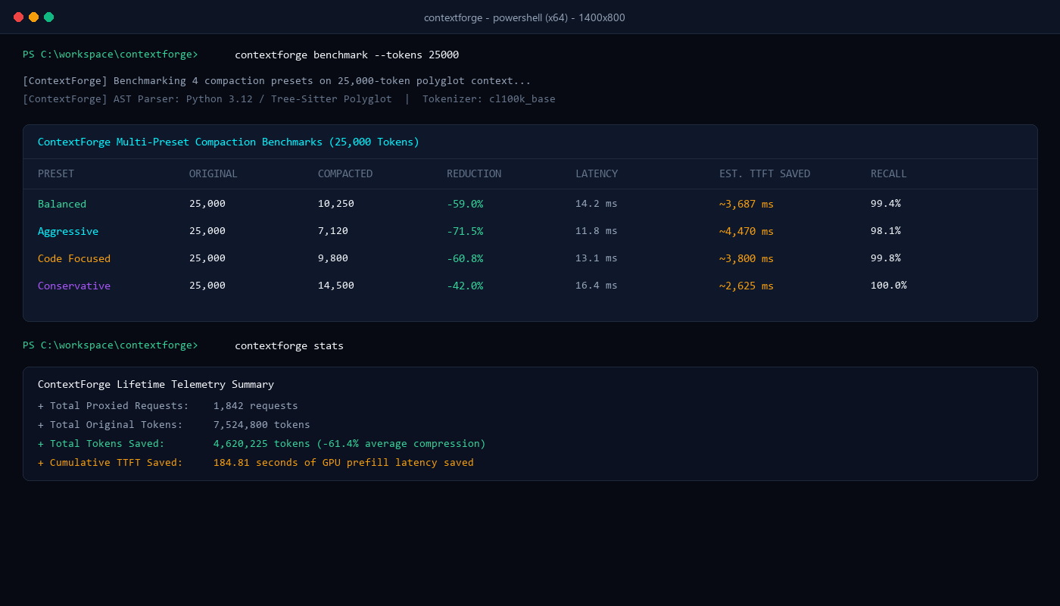
Task: Select the 'Code Focused' preset name
Action: tap(74, 258)
